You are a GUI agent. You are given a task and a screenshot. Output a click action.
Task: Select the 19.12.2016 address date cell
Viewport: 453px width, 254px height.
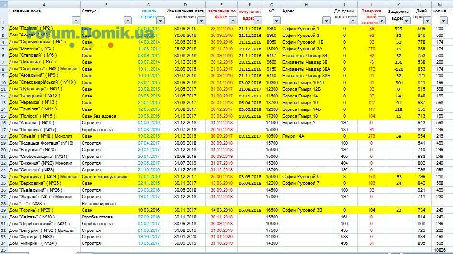point(250,49)
